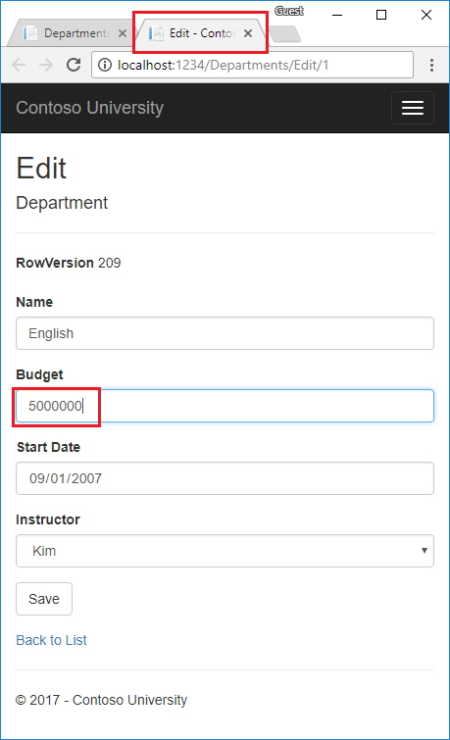
Task: Click the Save button
Action: pyautogui.click(x=44, y=599)
